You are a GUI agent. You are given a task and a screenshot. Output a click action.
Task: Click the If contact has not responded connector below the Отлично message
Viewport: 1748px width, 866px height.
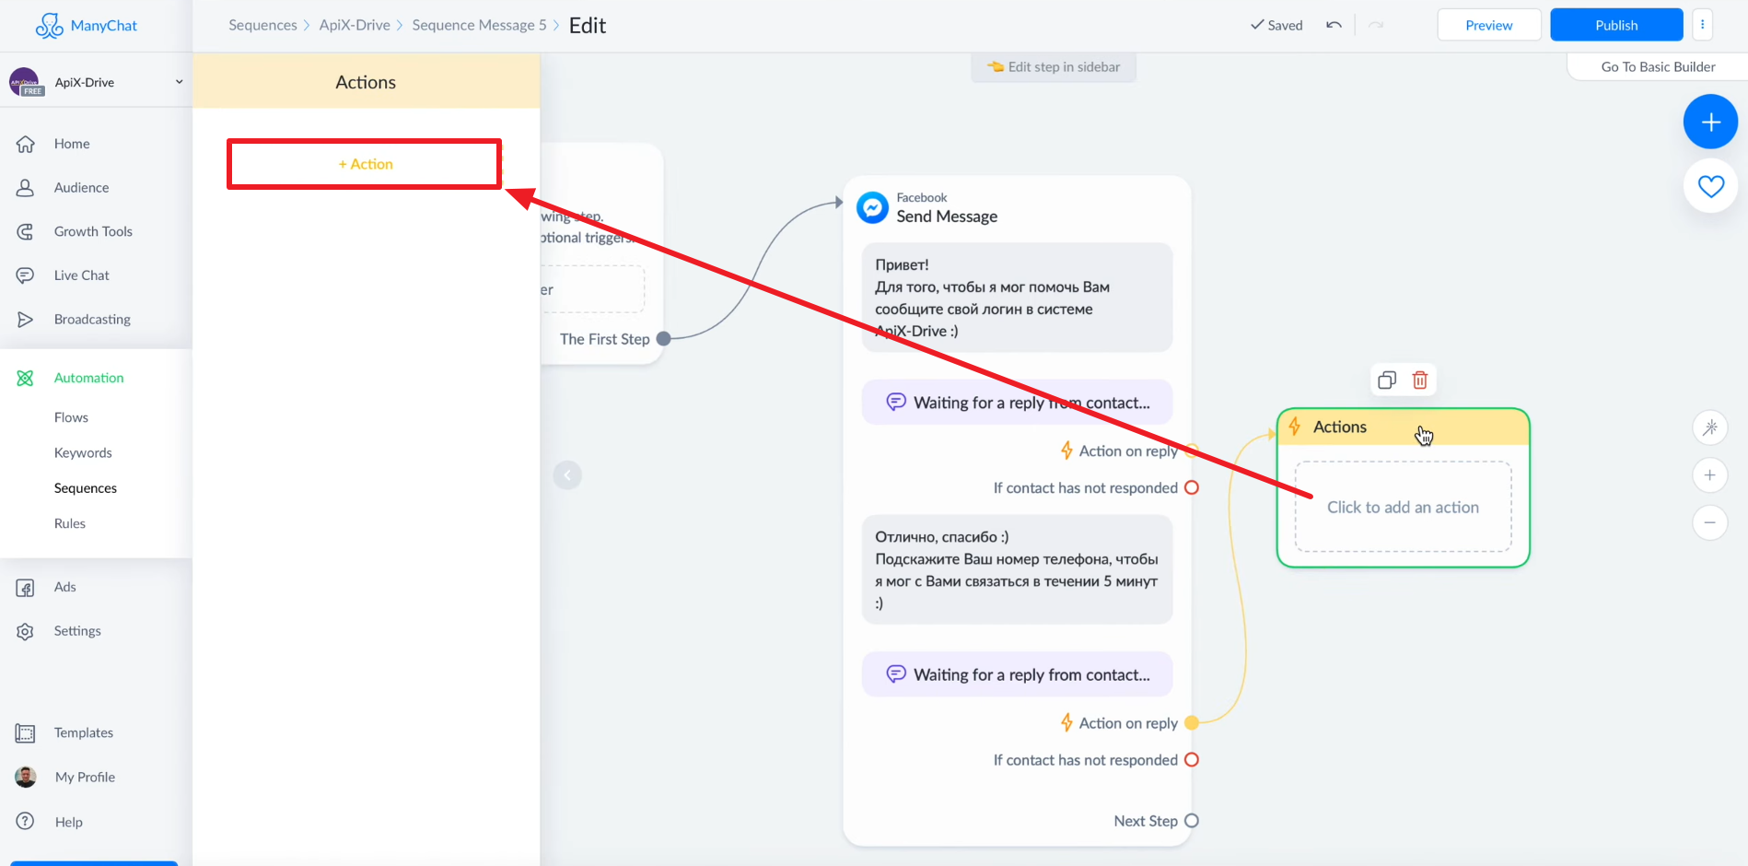click(x=1191, y=760)
